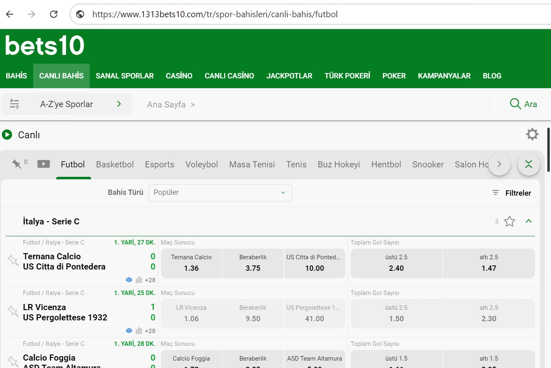Choose üstü 2.5 at 2.40
This screenshot has width=551, height=368.
tap(397, 263)
